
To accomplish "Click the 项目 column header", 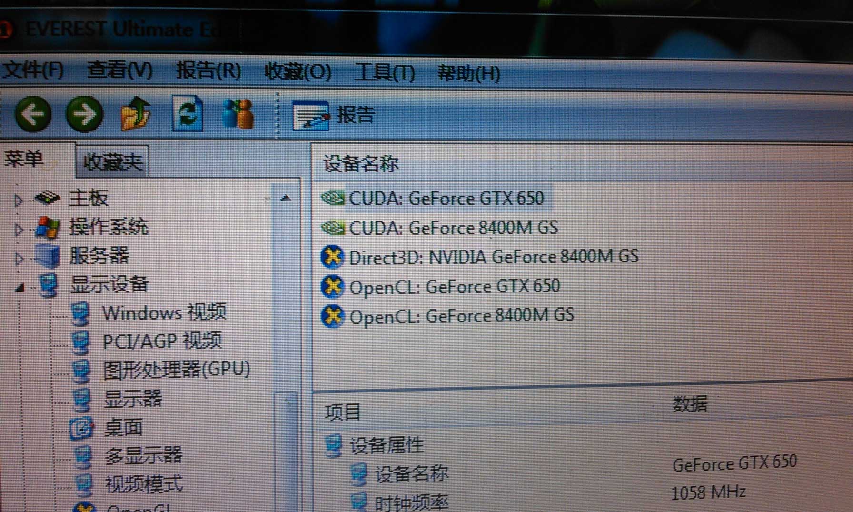I will coord(343,412).
